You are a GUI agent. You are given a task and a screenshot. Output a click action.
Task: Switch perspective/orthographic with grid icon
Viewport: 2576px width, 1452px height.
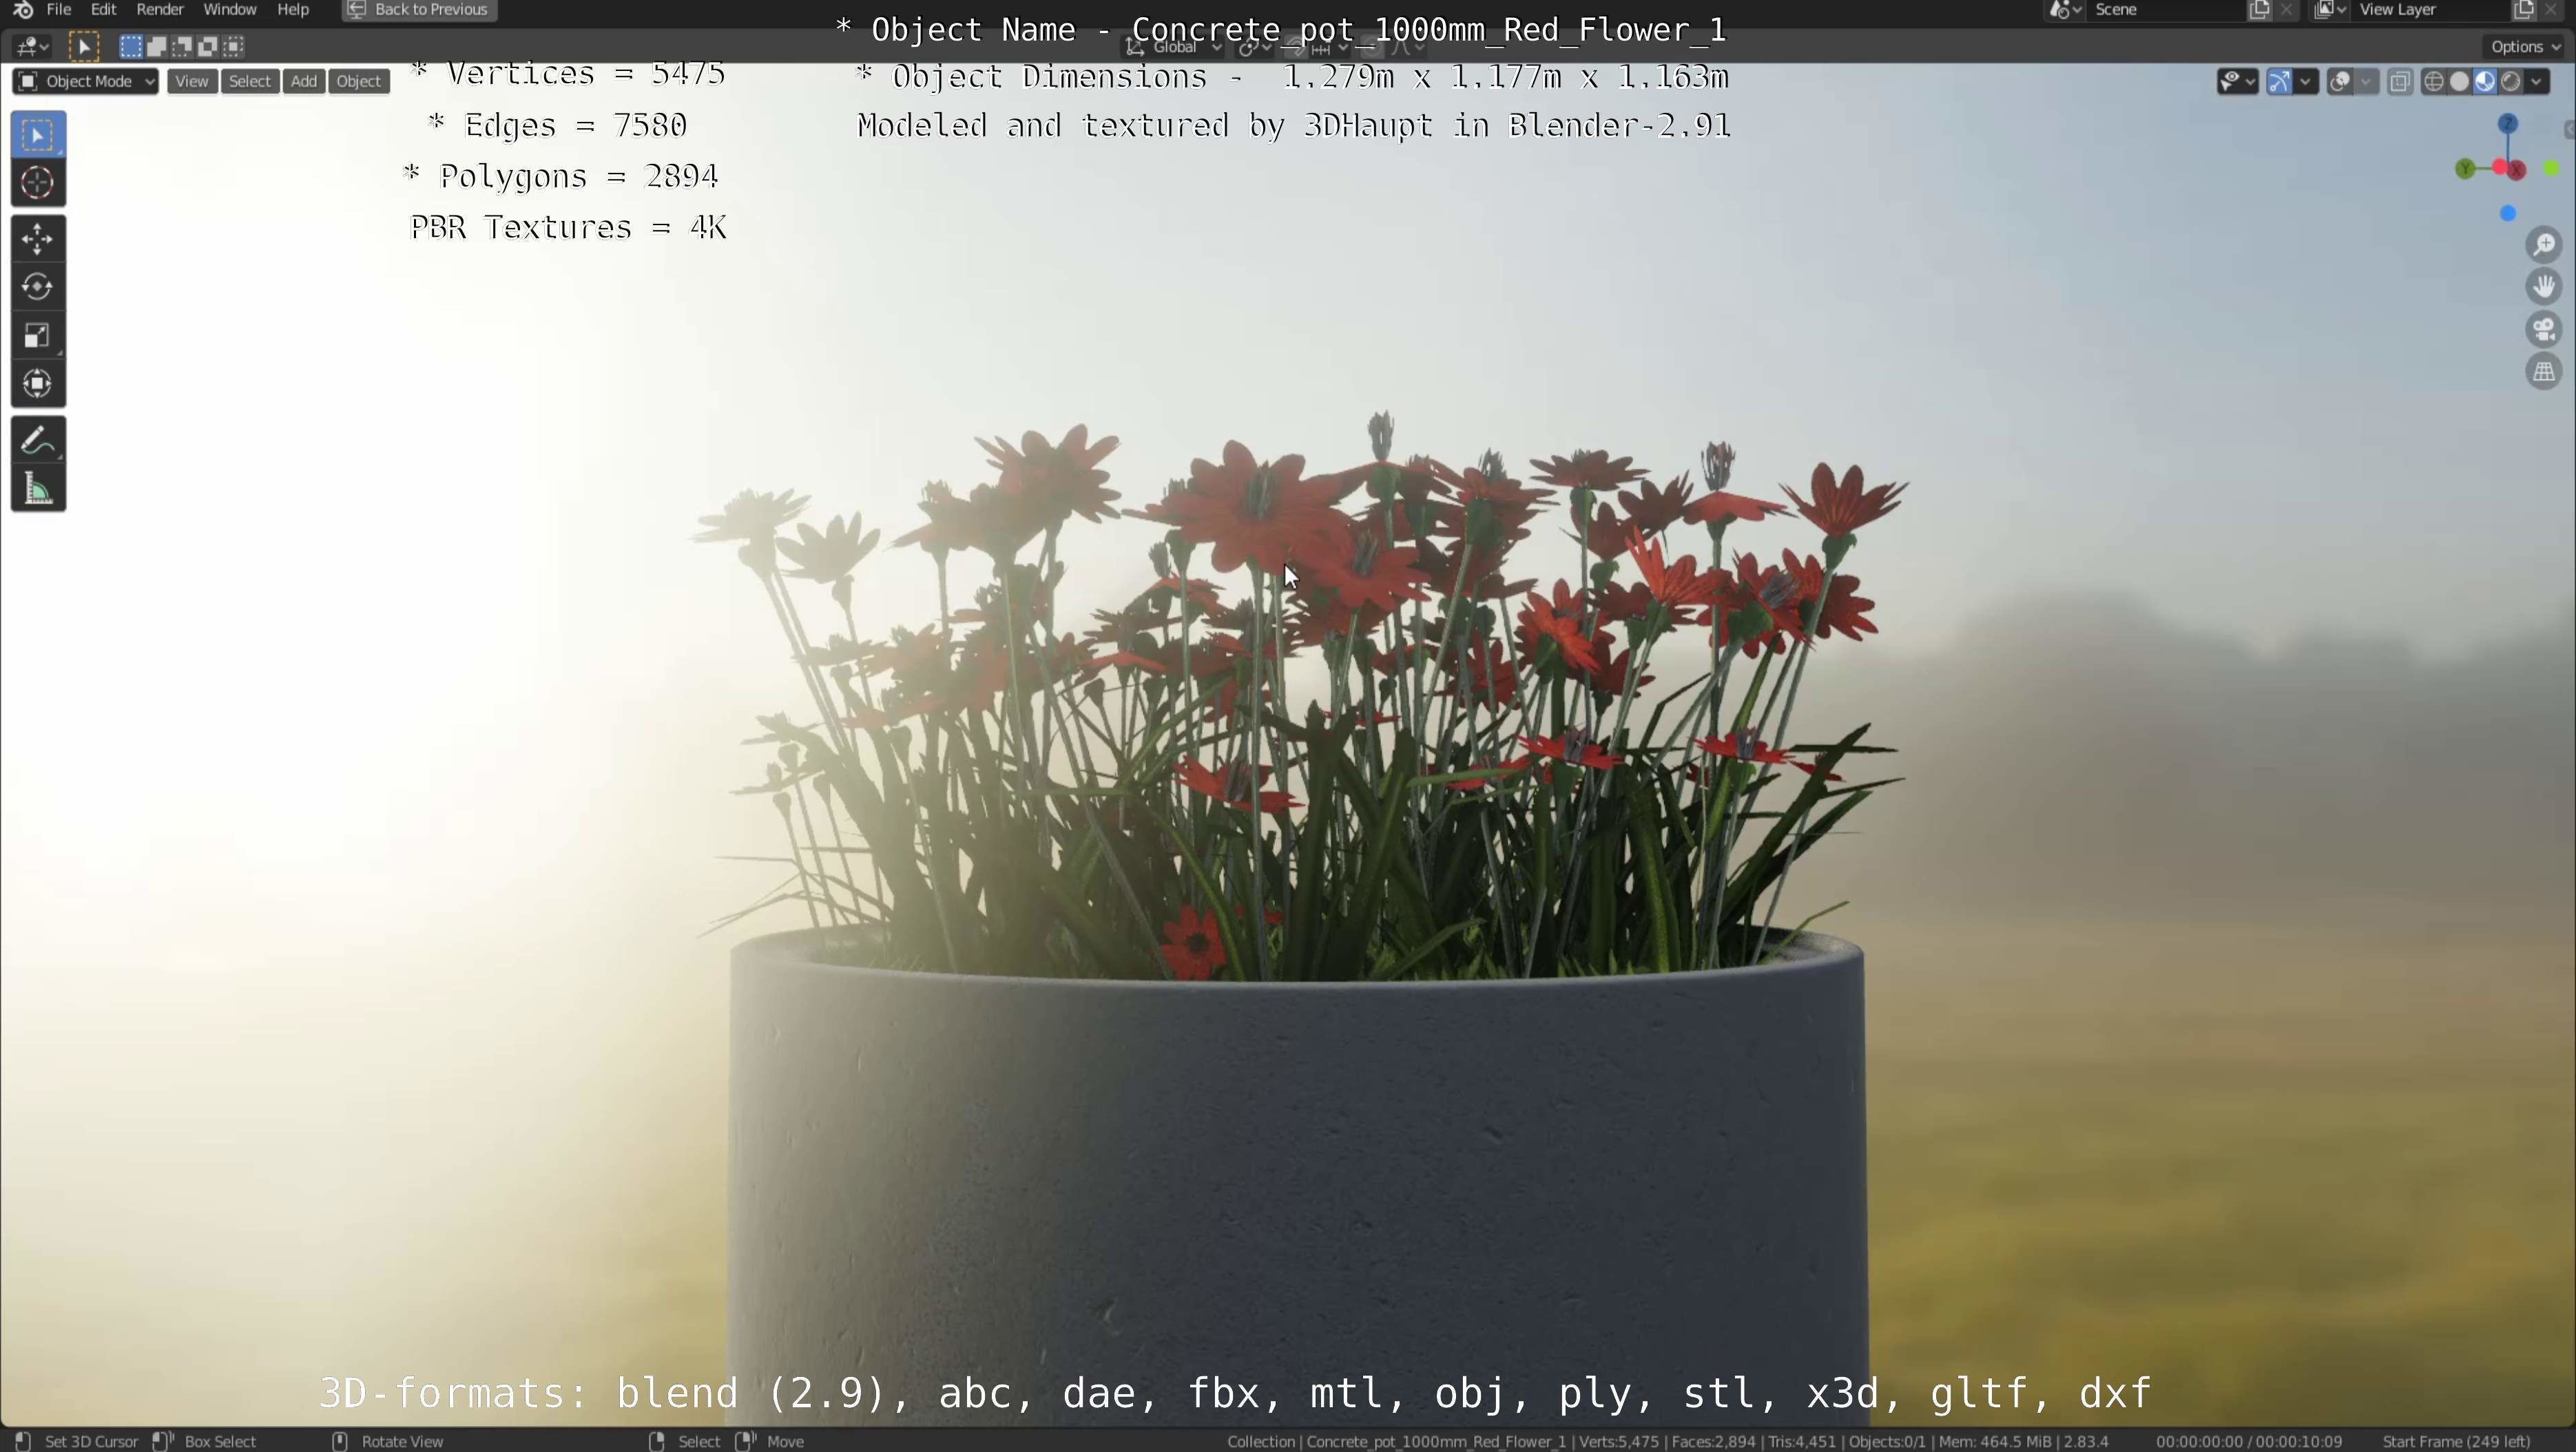(2544, 372)
